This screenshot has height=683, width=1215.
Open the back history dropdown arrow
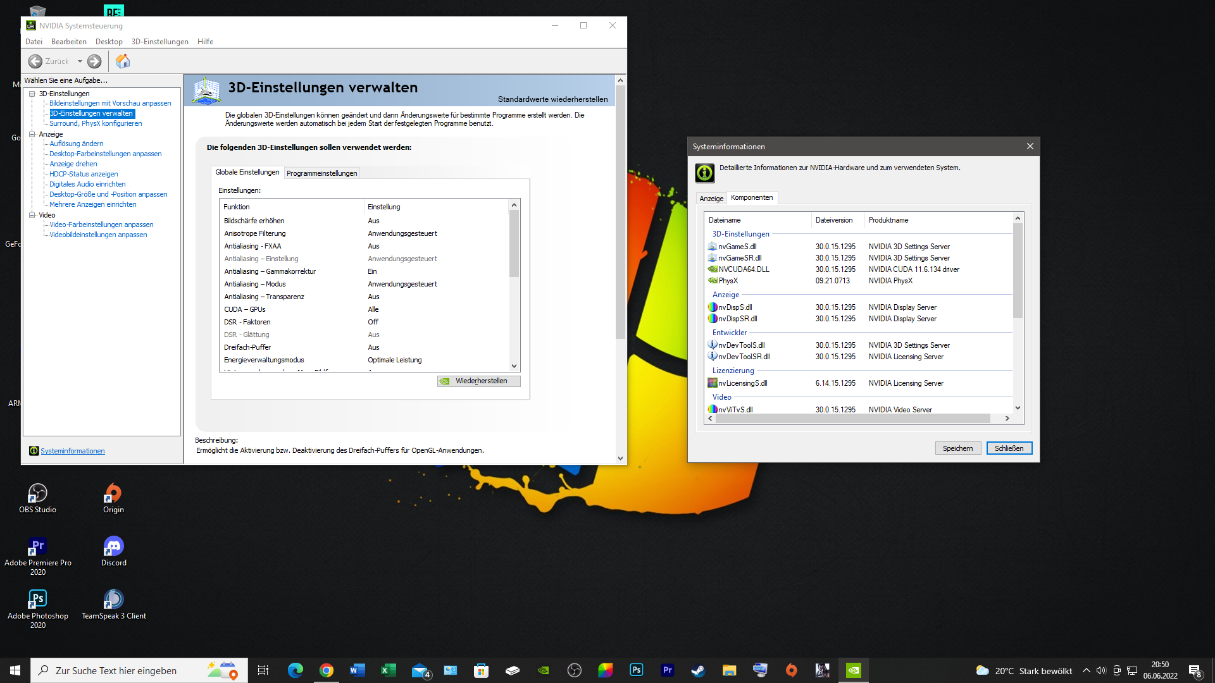pos(80,61)
